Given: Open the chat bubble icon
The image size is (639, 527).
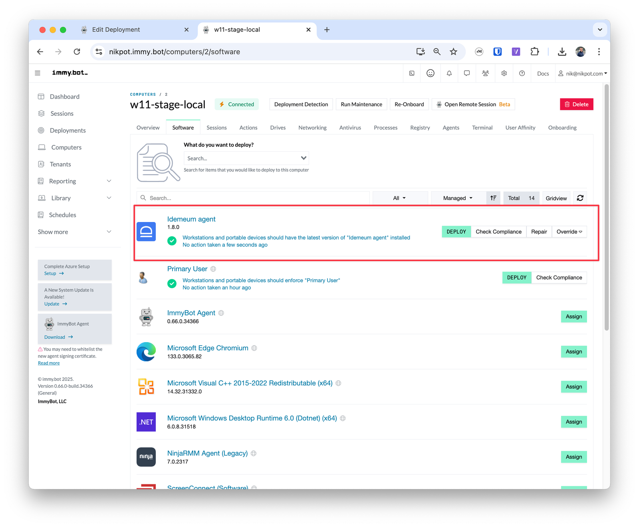Looking at the screenshot, I should tap(467, 73).
